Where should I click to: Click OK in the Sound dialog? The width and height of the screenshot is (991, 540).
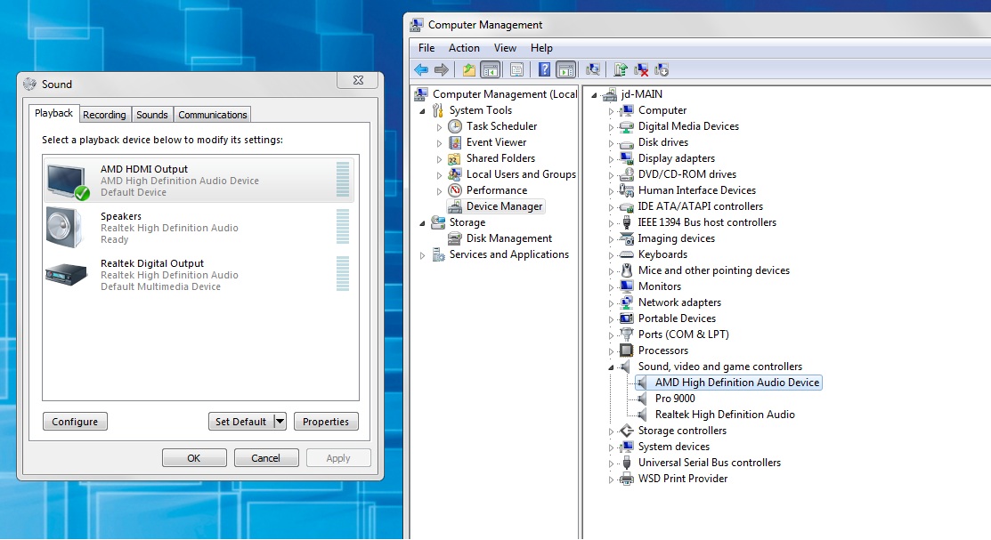(x=194, y=458)
